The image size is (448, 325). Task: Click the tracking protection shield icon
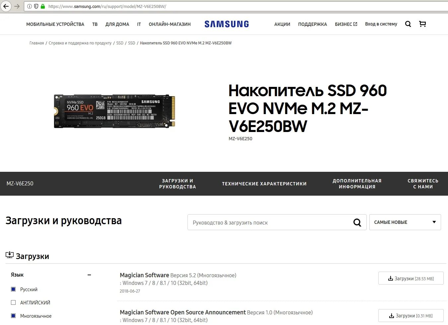(36, 6)
